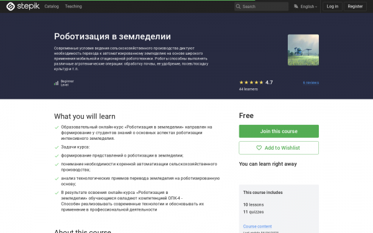The width and height of the screenshot is (373, 233).
Task: Click the course title Роботизация в земледелии
Action: pos(113,37)
